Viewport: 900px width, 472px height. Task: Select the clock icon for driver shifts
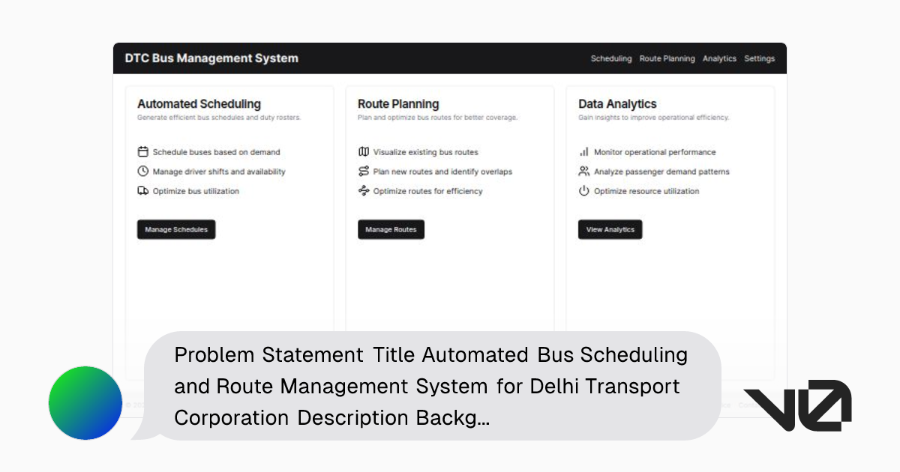[x=142, y=171]
